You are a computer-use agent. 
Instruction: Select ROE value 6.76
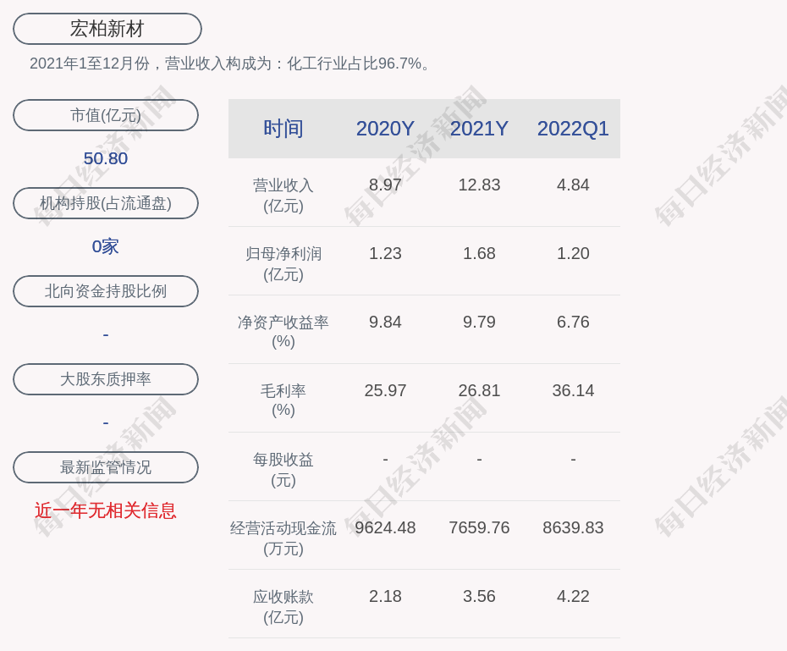[573, 322]
